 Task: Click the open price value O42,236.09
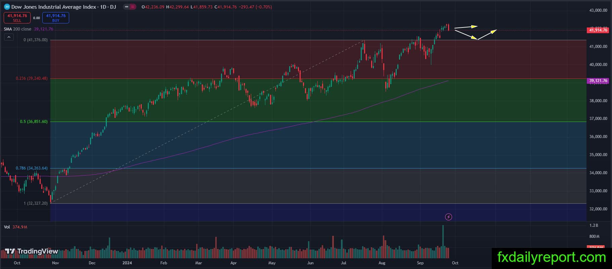pos(153,7)
